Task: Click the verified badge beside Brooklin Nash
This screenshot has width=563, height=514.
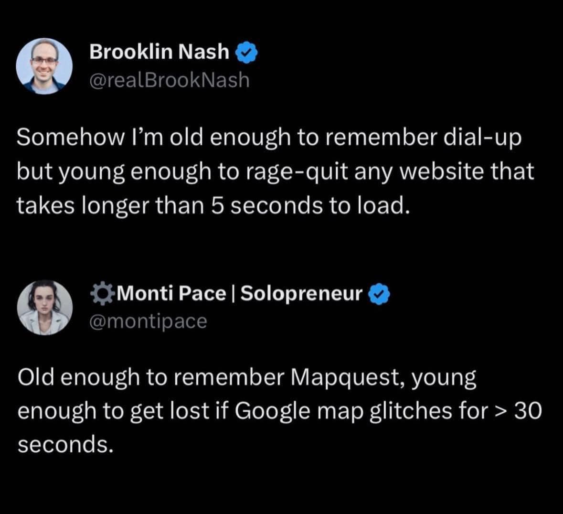Action: [x=247, y=52]
